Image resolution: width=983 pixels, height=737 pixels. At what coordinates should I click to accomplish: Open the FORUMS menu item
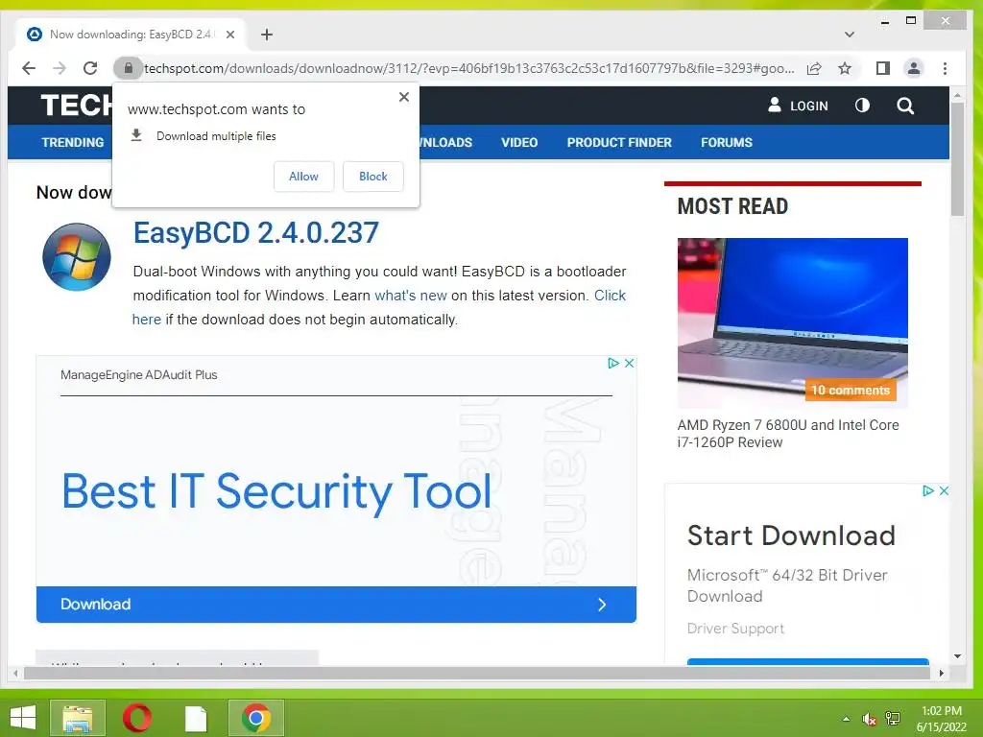[727, 142]
